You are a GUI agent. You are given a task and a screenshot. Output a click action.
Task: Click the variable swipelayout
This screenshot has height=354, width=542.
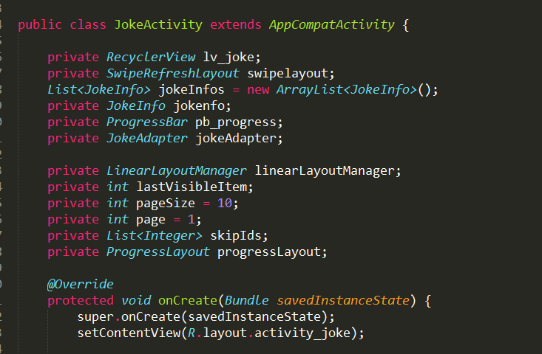[288, 74]
